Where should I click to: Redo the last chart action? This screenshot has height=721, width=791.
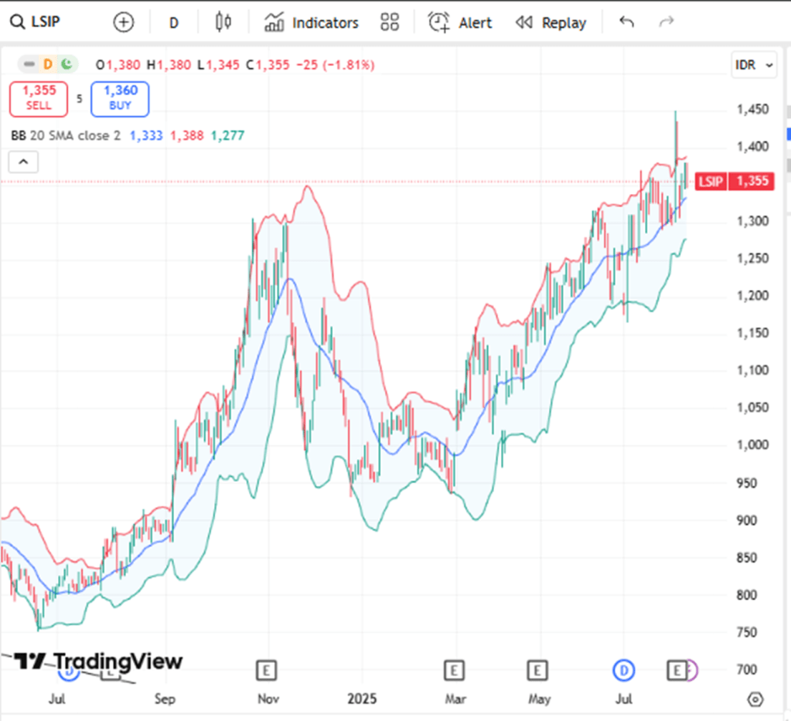pyautogui.click(x=666, y=22)
